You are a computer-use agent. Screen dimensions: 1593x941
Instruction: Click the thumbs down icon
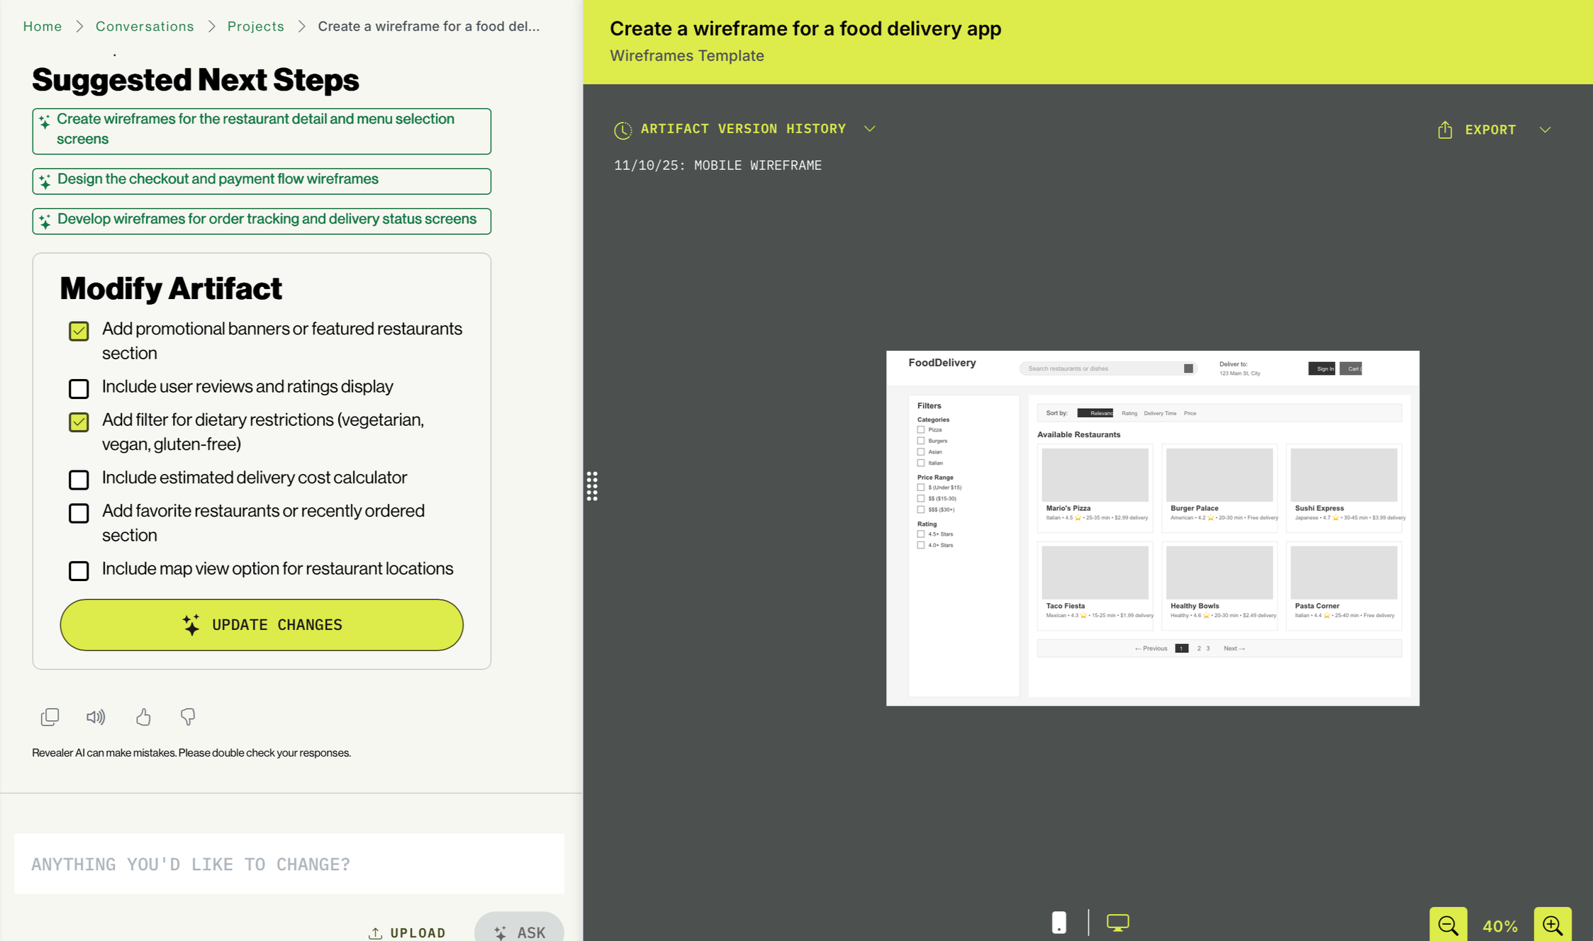[x=188, y=717]
